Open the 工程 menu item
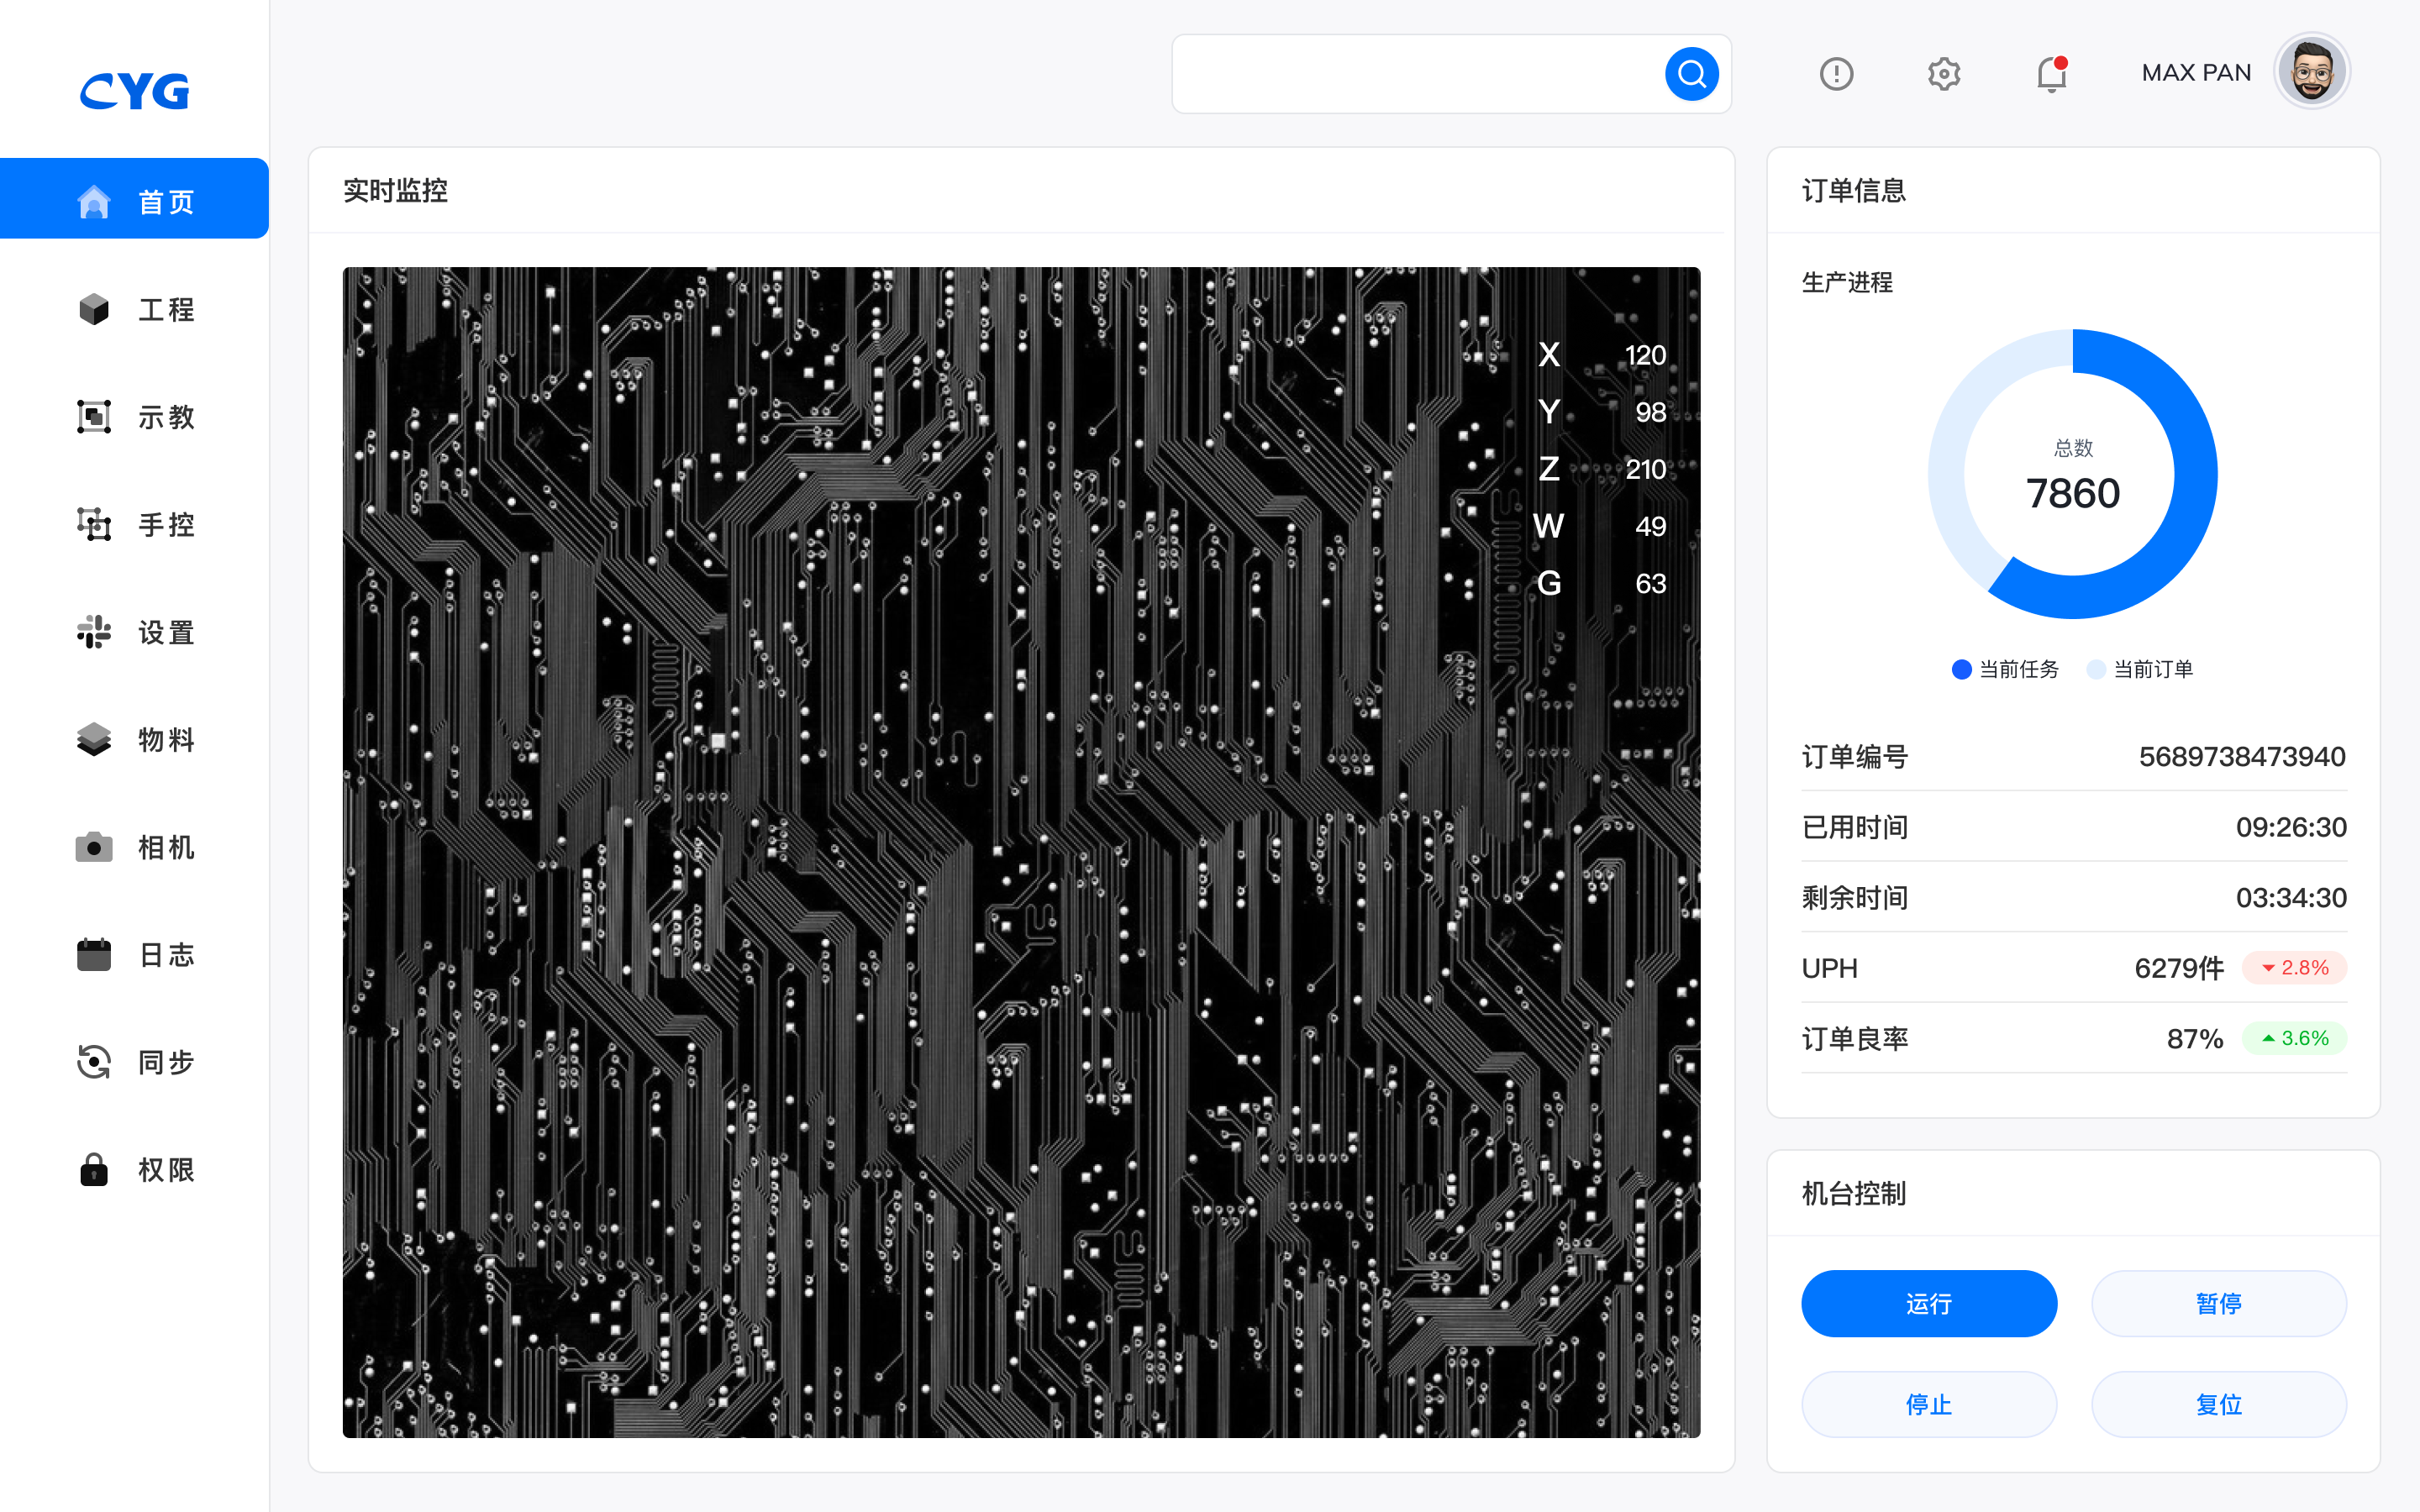 click(134, 309)
